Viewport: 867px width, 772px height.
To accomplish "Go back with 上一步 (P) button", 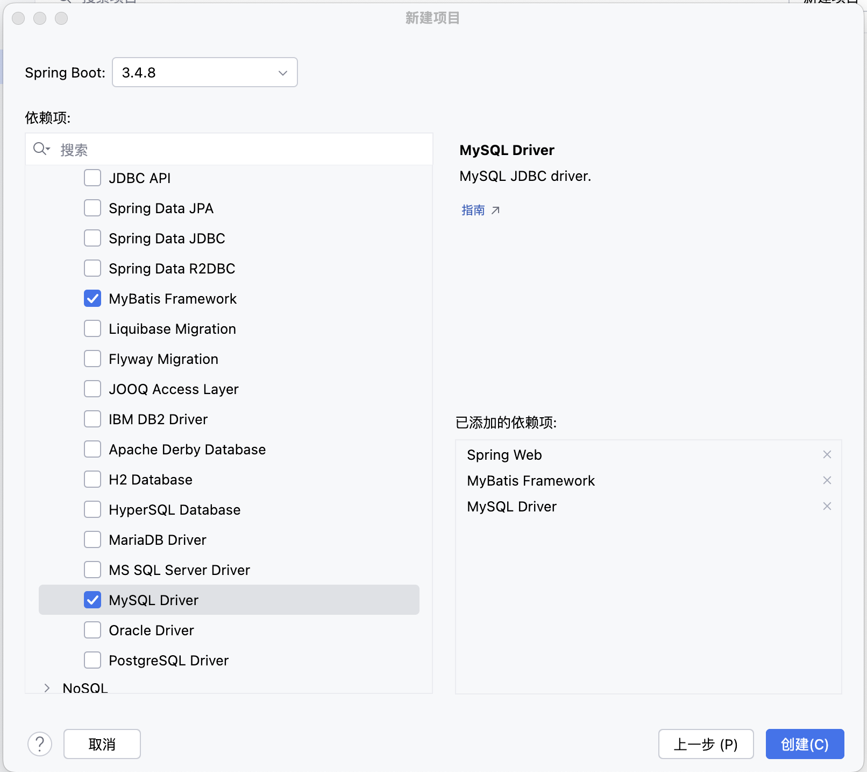I will click(706, 744).
